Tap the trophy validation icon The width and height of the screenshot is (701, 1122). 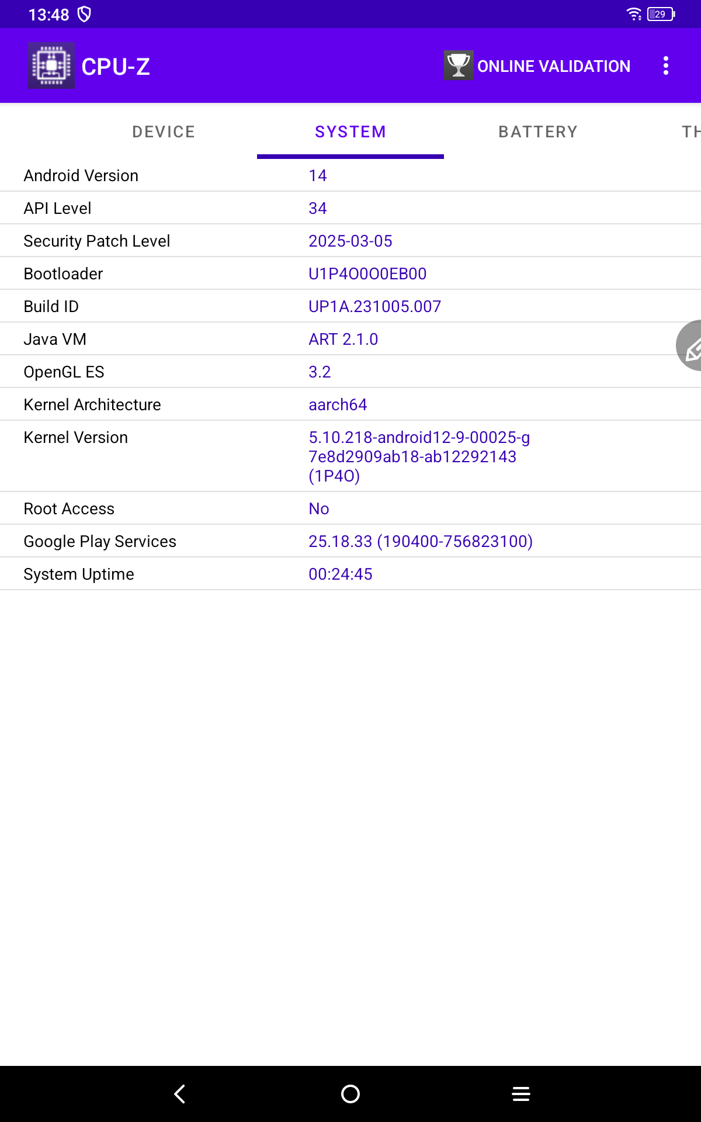pos(458,65)
